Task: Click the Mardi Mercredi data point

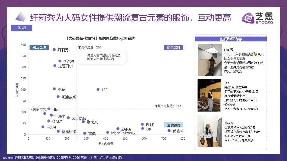Action: click(108, 132)
